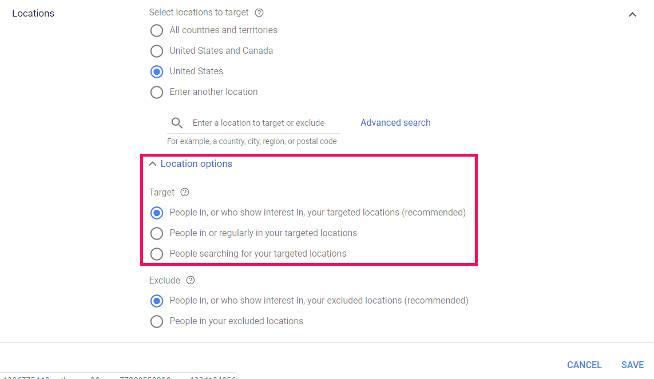Choose Enter another location option

coord(156,92)
